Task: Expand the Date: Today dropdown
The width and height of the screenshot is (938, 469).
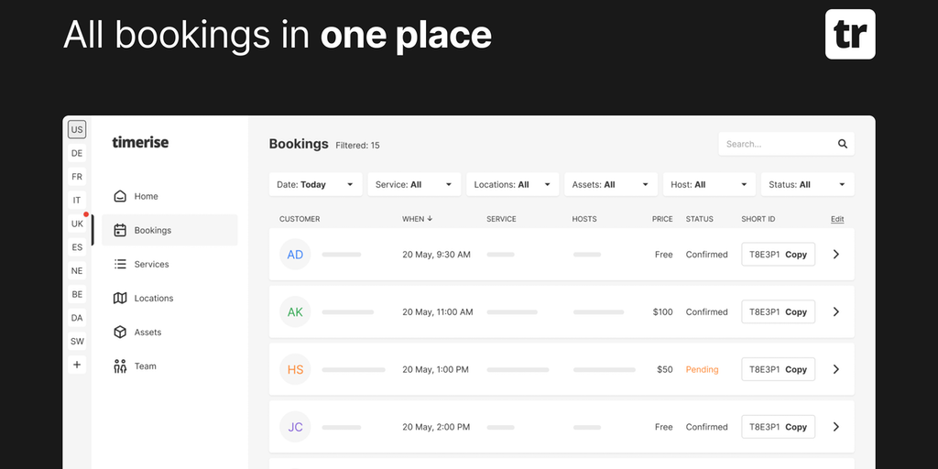Action: tap(315, 184)
